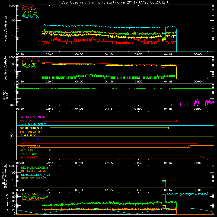The width and height of the screenshot is (217, 217).
Task: Click the 04:15 tick label under top plot
Action: pos(109,55)
